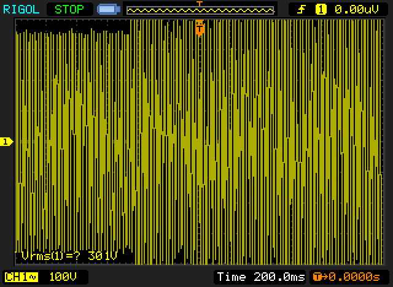
Task: Click the blue battery level icon
Action: click(x=109, y=9)
